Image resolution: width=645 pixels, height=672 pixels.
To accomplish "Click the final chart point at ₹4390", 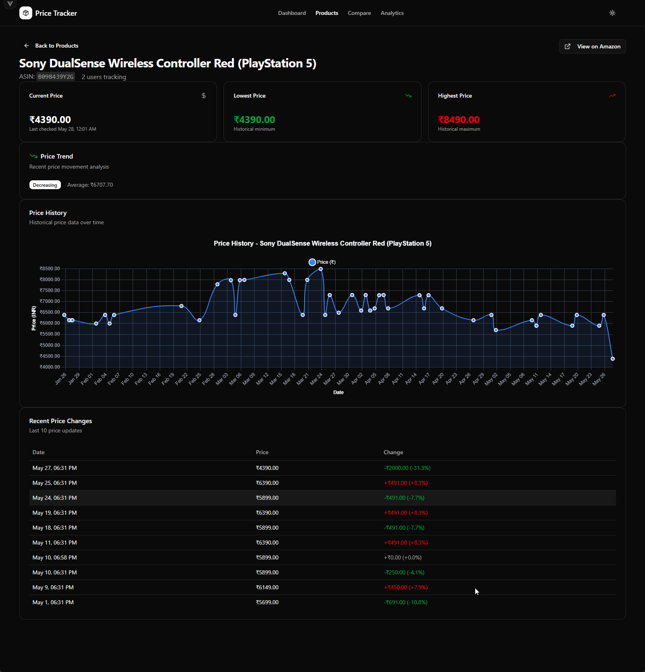I will tap(612, 359).
